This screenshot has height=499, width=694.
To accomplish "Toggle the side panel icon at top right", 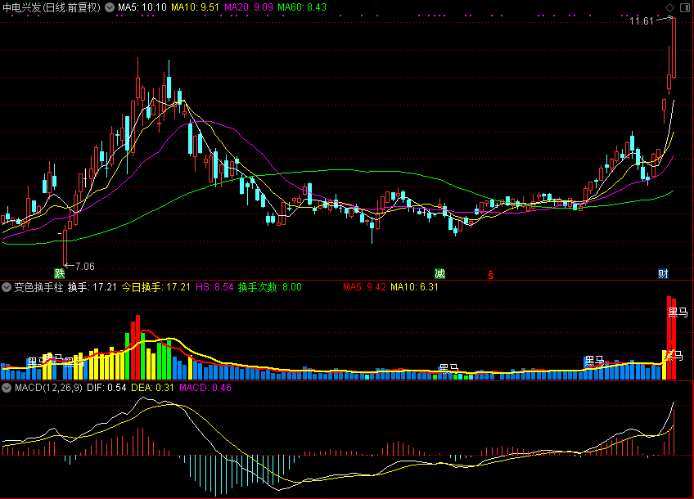I will (684, 7).
